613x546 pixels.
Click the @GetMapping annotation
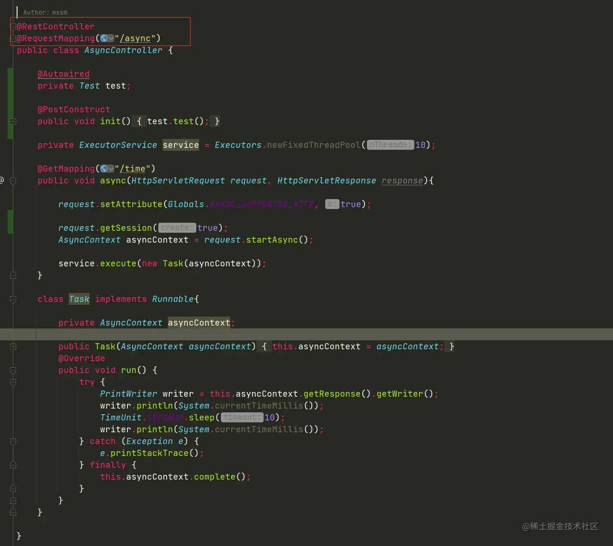point(66,169)
